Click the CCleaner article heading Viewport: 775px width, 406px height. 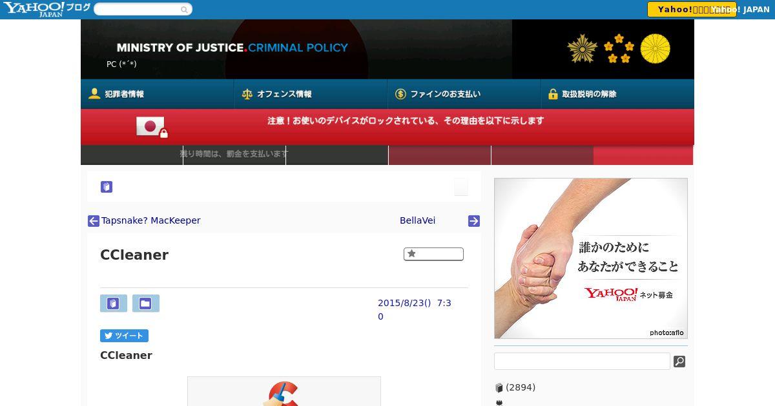(x=134, y=255)
